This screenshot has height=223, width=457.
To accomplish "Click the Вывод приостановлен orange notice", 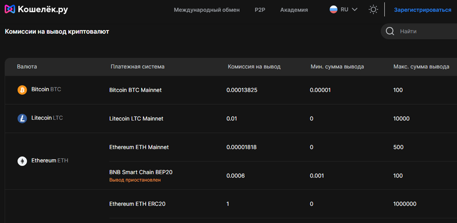I will point(135,180).
